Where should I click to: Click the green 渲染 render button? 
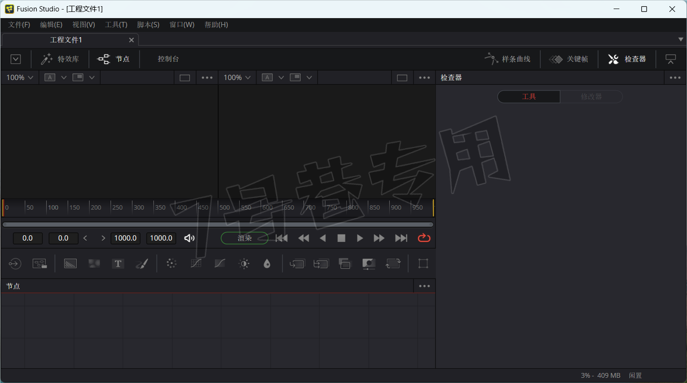coord(244,238)
